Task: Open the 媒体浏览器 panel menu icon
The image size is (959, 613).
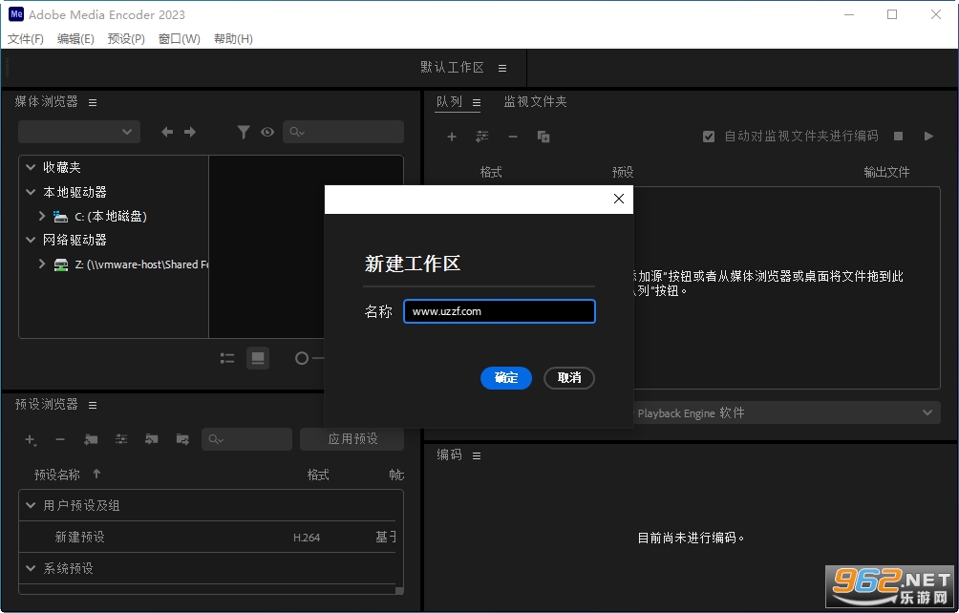Action: 93,103
